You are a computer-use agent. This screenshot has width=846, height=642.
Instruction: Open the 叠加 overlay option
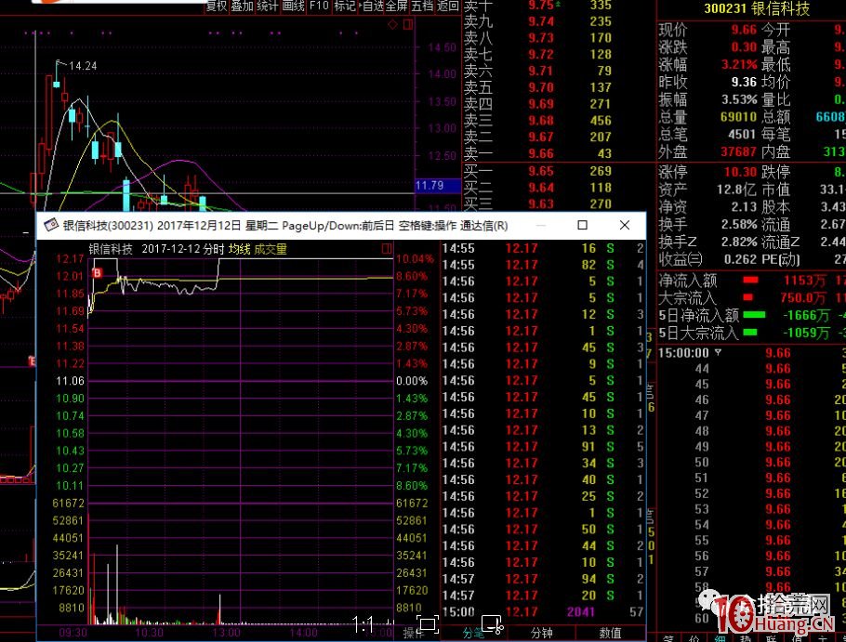(243, 6)
